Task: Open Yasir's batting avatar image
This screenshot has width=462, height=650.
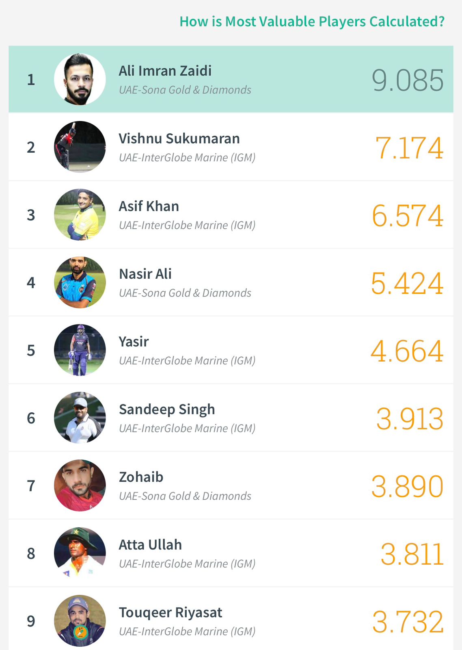Action: click(x=80, y=350)
